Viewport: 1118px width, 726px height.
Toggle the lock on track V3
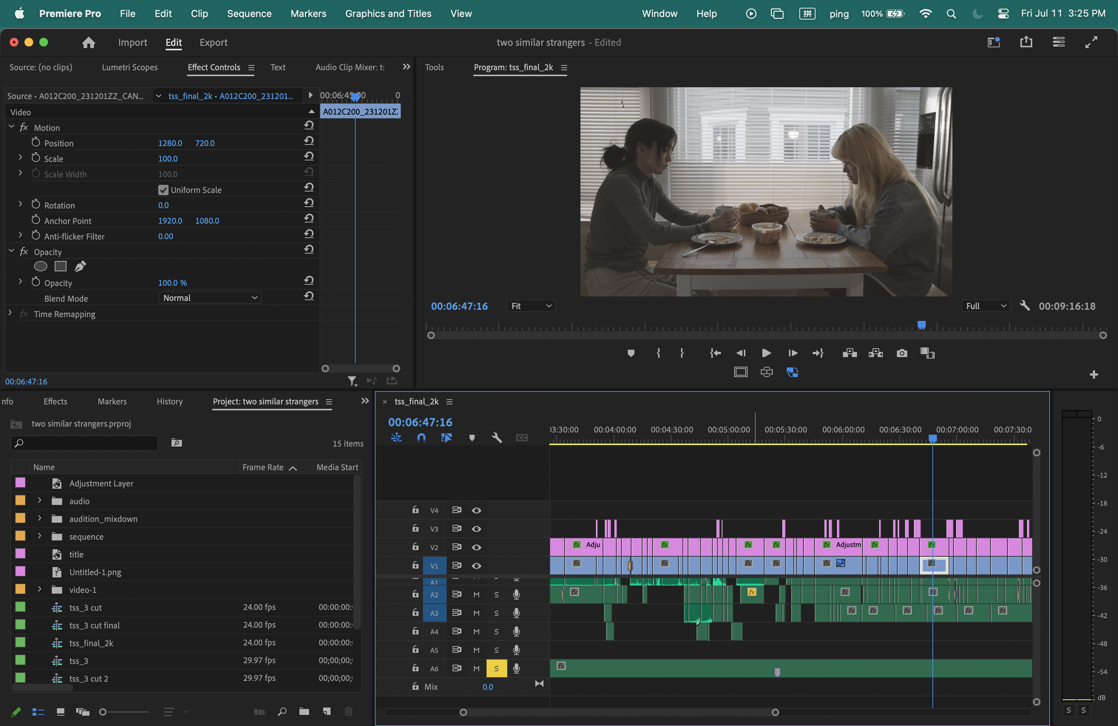point(415,528)
